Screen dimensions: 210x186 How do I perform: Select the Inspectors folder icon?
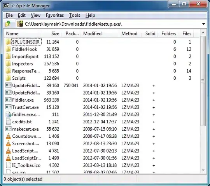point(8,63)
